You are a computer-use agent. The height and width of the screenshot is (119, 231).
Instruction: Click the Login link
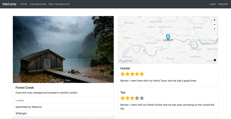pyautogui.click(x=213, y=4)
